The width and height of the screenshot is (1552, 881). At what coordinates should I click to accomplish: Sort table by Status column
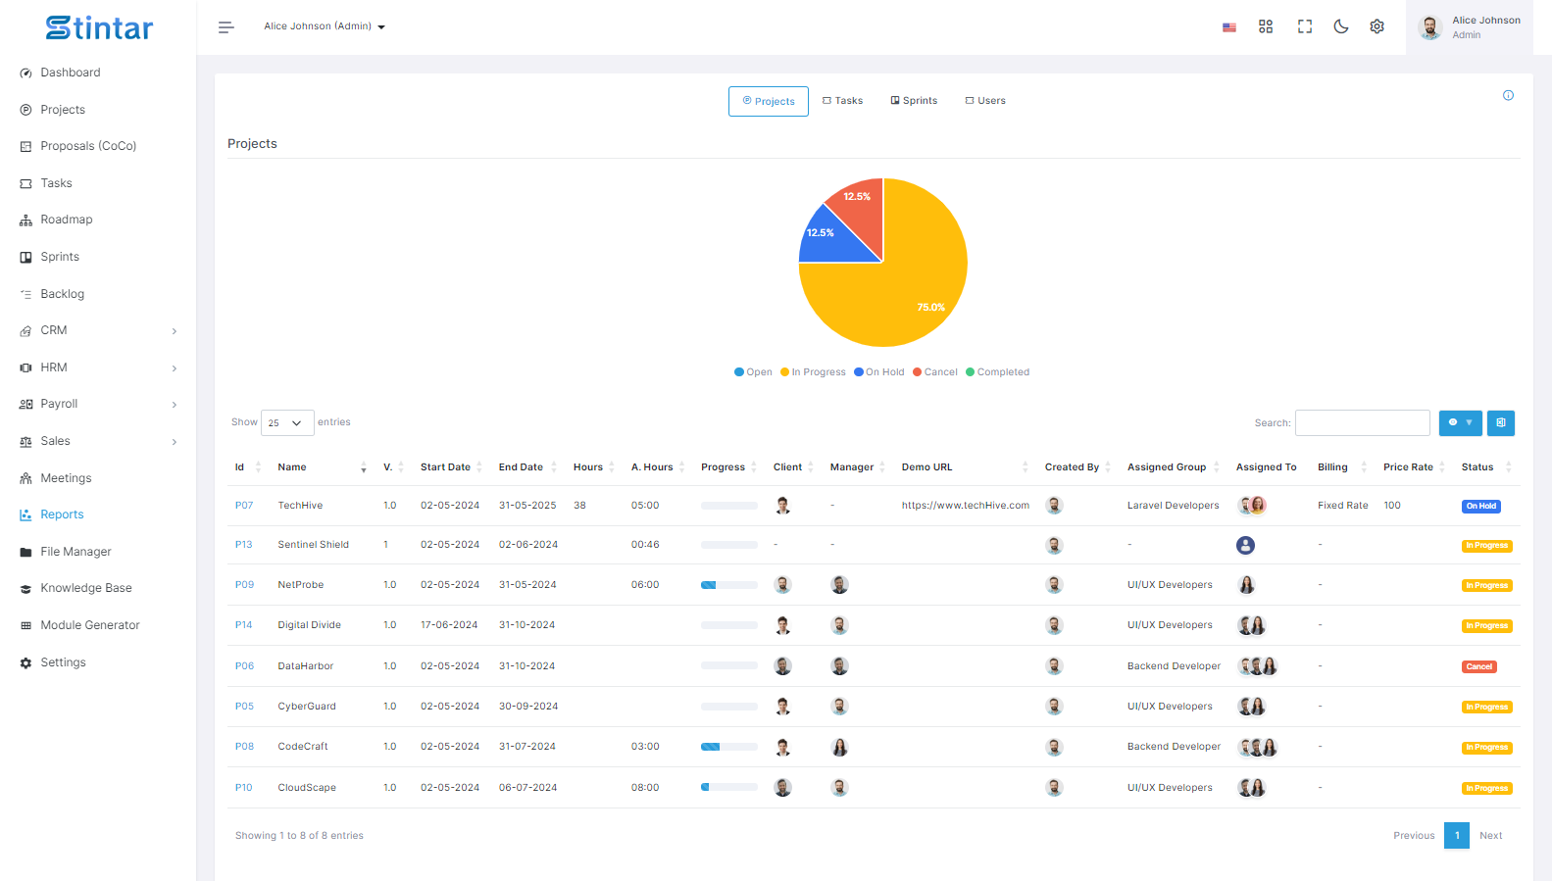pos(1484,467)
